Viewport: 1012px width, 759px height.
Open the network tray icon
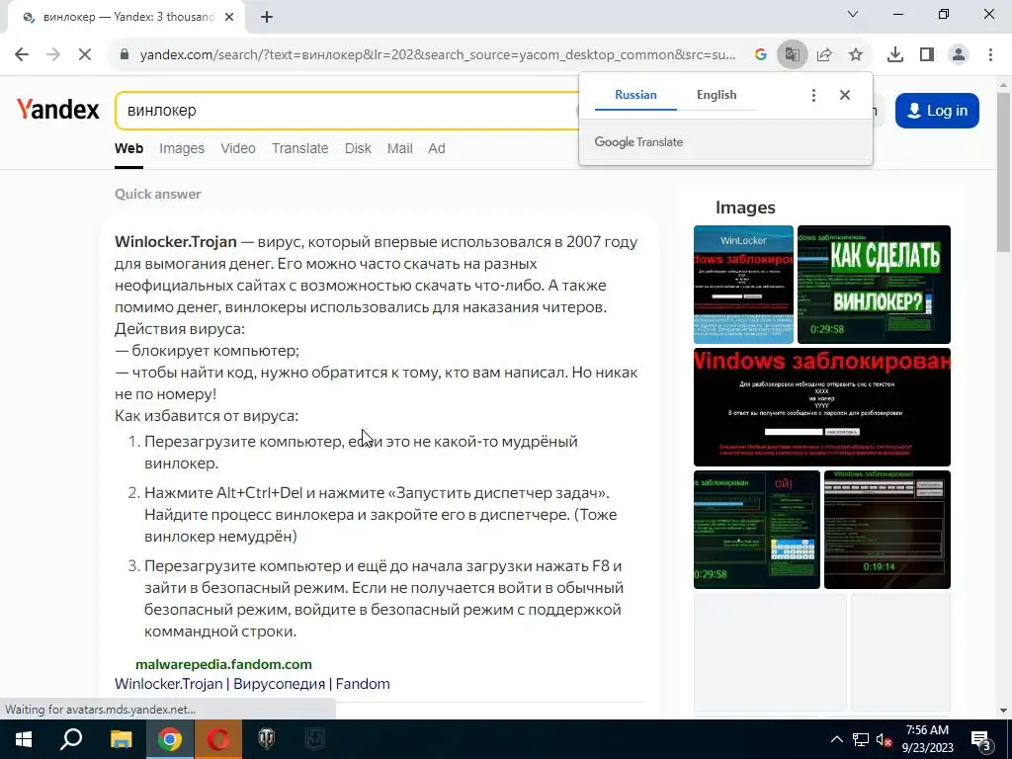point(861,739)
